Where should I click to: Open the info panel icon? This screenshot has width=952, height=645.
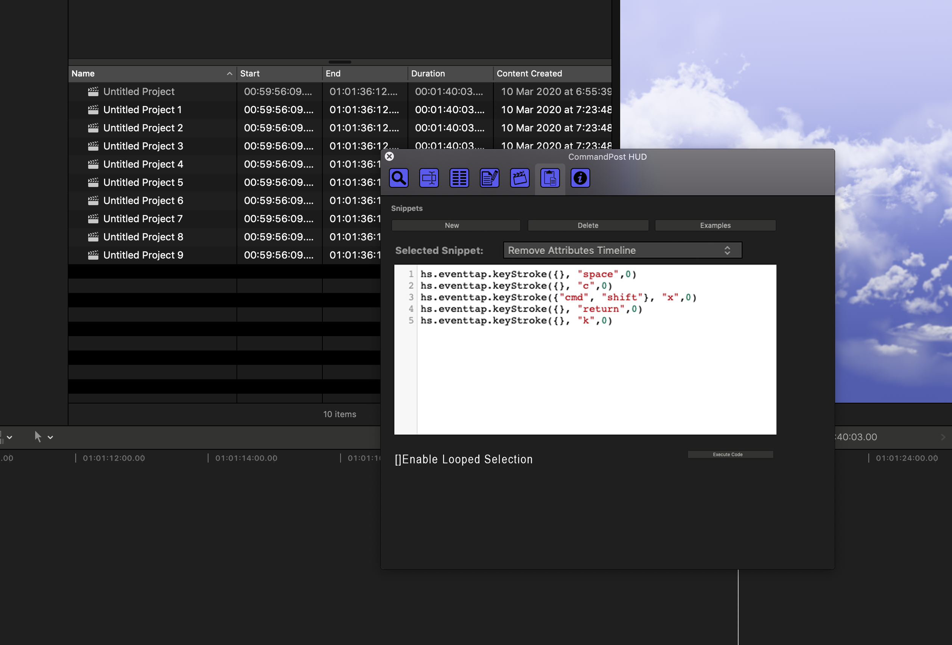point(580,178)
